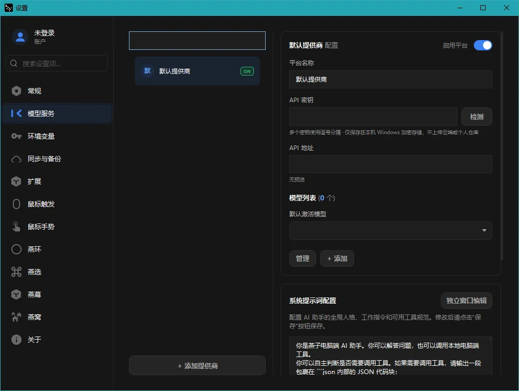
Task: Click the 燕窝 house icon
Action: (x=16, y=317)
